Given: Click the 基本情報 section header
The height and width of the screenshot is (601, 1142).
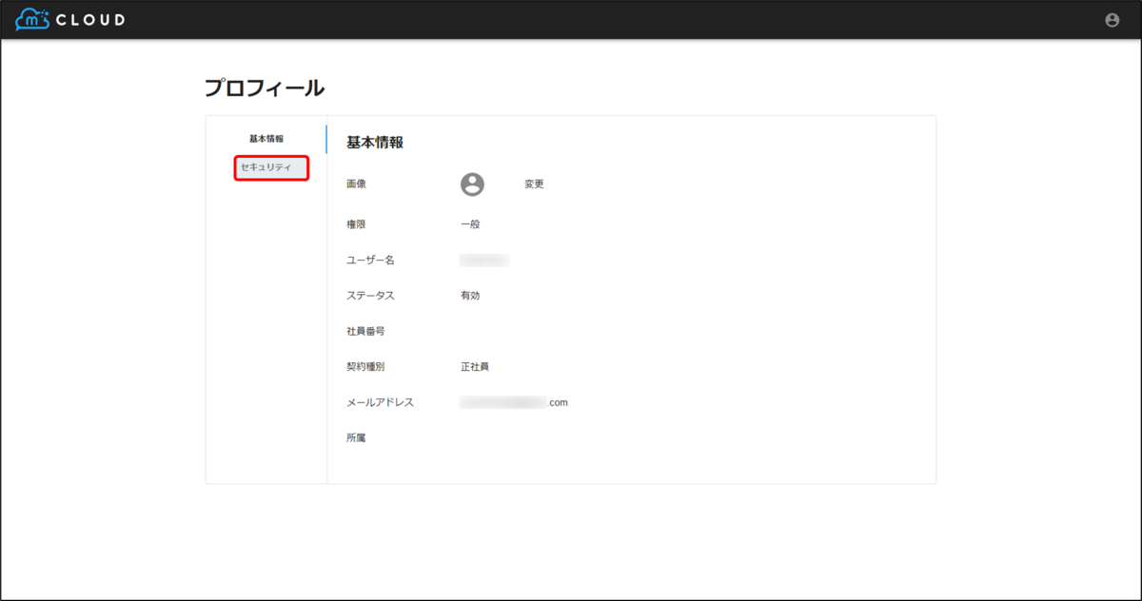Looking at the screenshot, I should 375,140.
